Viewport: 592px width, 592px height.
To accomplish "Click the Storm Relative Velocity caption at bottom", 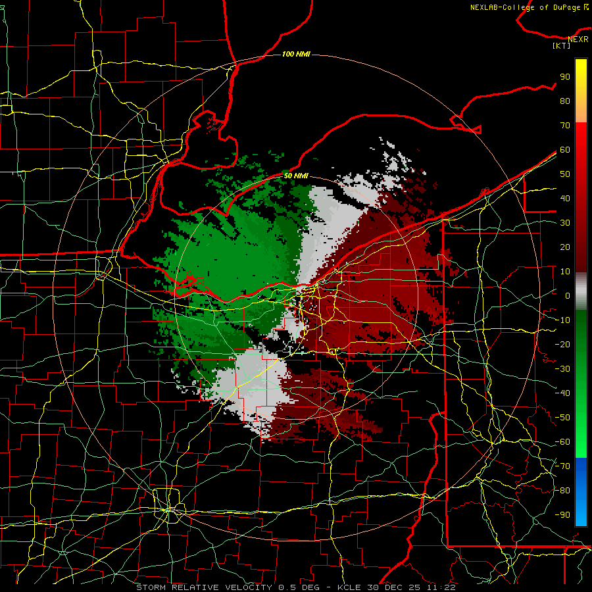I will (x=296, y=587).
